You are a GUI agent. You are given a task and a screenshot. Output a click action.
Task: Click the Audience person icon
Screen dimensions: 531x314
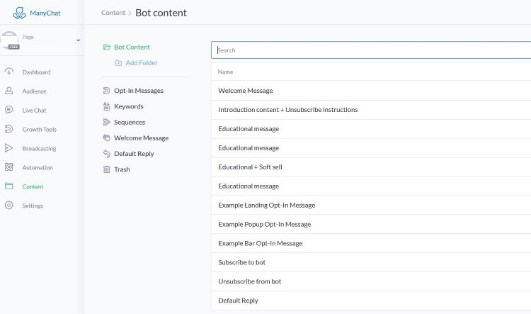click(8, 91)
